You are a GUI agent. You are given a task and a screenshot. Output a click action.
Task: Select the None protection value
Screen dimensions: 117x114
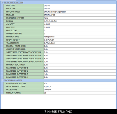click(46, 18)
